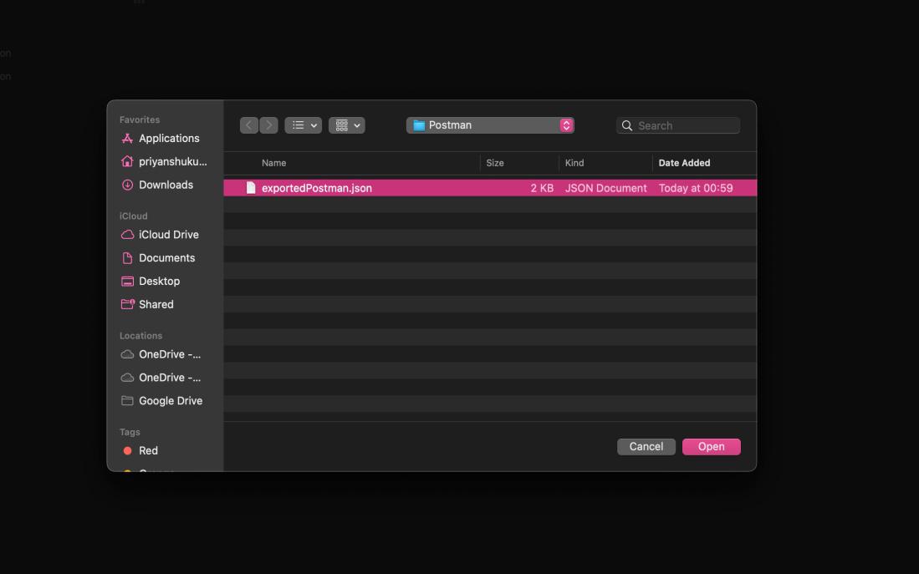Viewport: 919px width, 574px height.
Task: Click the Locations section header
Action: tap(140, 336)
